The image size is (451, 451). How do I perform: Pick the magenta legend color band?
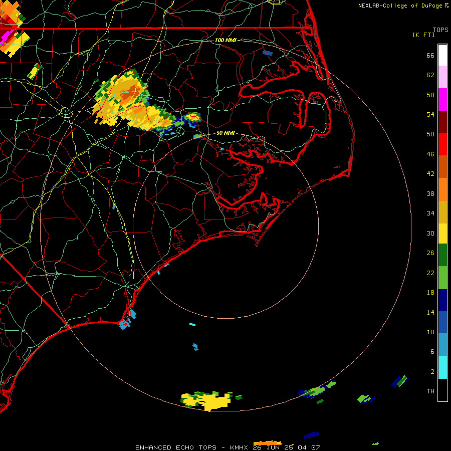pos(442,100)
